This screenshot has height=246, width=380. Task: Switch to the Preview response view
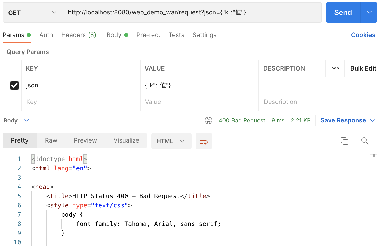85,140
